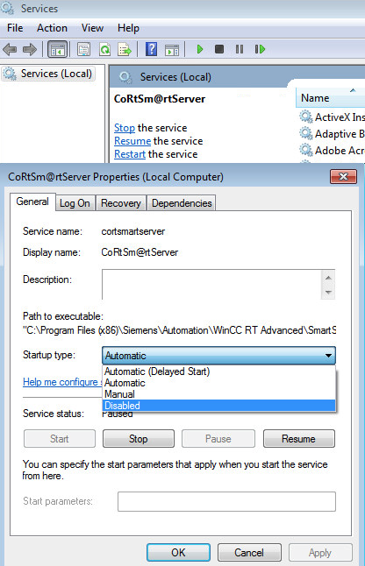Viewport: 365px width, 566px height.
Task: Click the Forward arrow toolbar icon
Action: click(x=30, y=49)
